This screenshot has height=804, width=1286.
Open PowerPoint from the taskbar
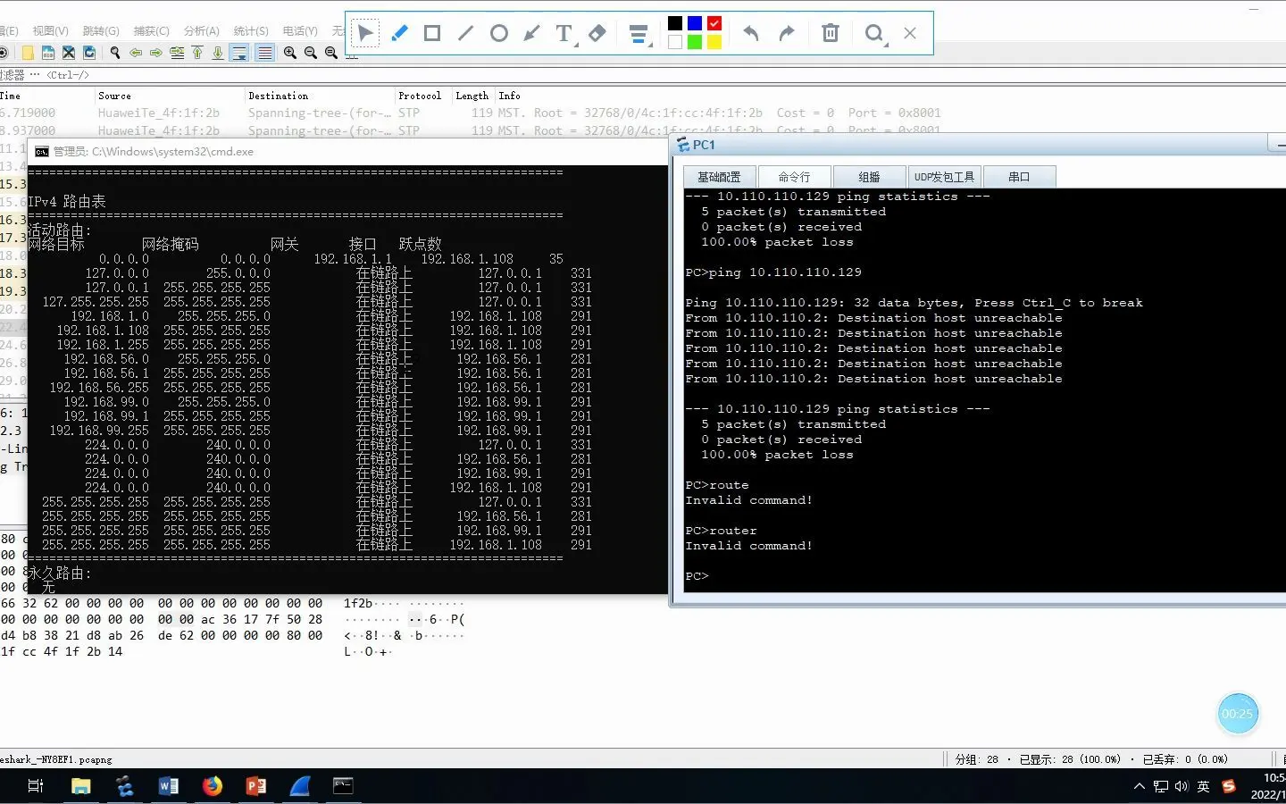coord(255,786)
